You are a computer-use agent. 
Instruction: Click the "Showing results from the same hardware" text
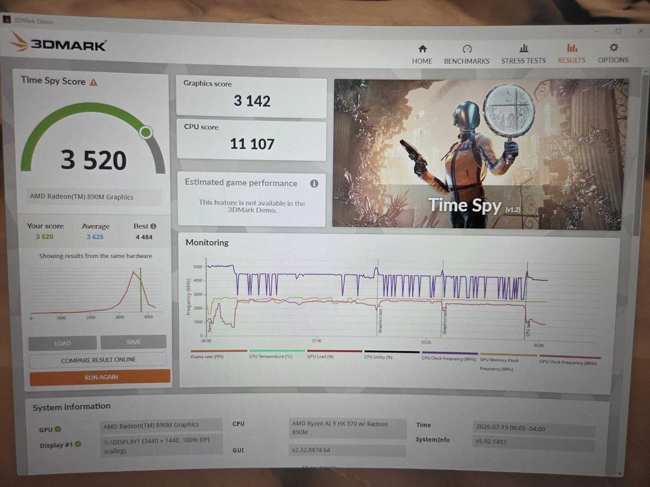(96, 256)
